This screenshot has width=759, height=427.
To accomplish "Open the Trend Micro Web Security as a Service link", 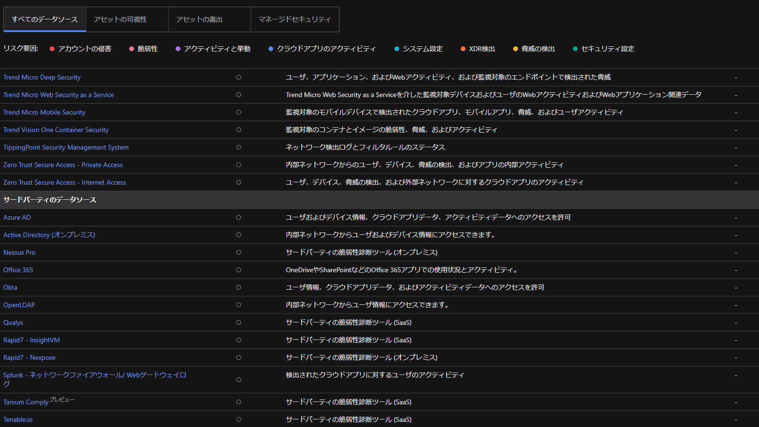I will [x=59, y=95].
